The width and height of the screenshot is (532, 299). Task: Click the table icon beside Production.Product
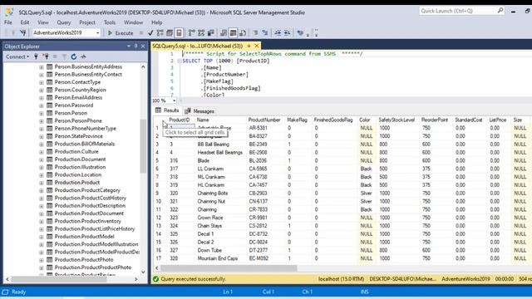[50, 183]
